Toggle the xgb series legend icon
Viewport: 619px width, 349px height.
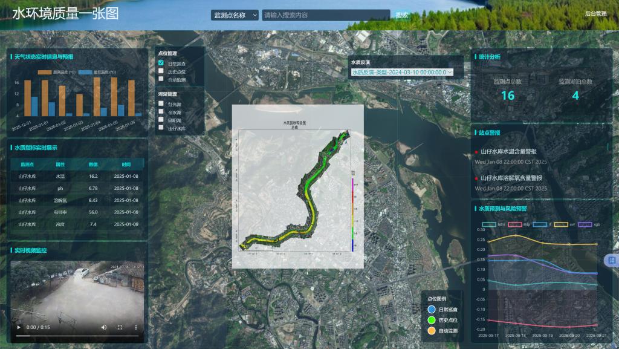[x=585, y=224]
